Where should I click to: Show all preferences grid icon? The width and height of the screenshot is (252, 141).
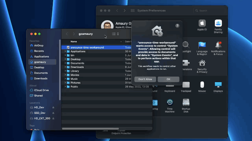pos(133,10)
